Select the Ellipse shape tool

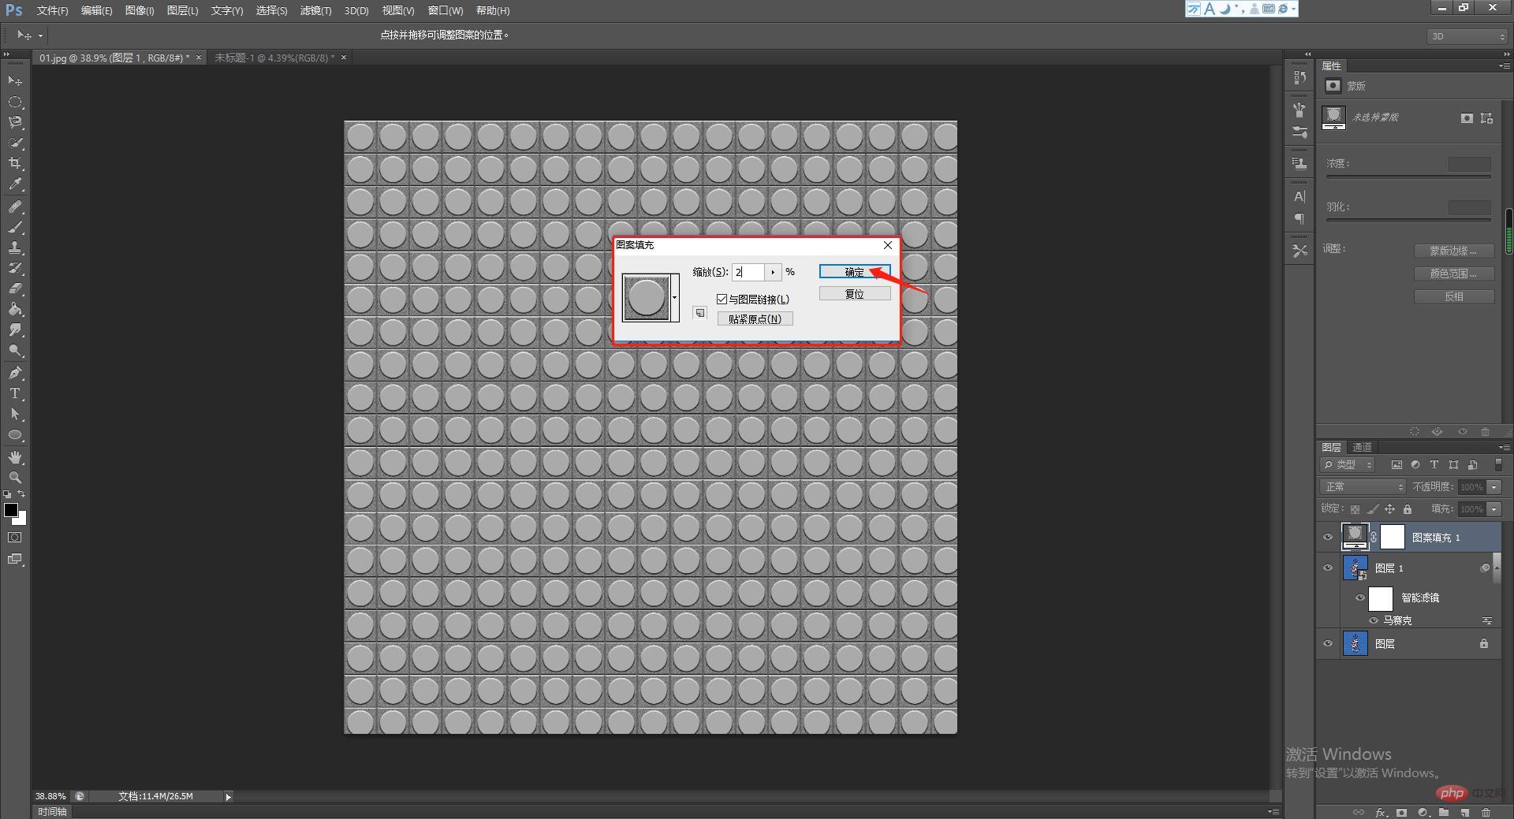15,434
